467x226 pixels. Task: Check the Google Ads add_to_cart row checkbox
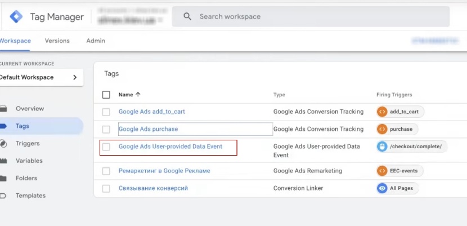tap(106, 112)
